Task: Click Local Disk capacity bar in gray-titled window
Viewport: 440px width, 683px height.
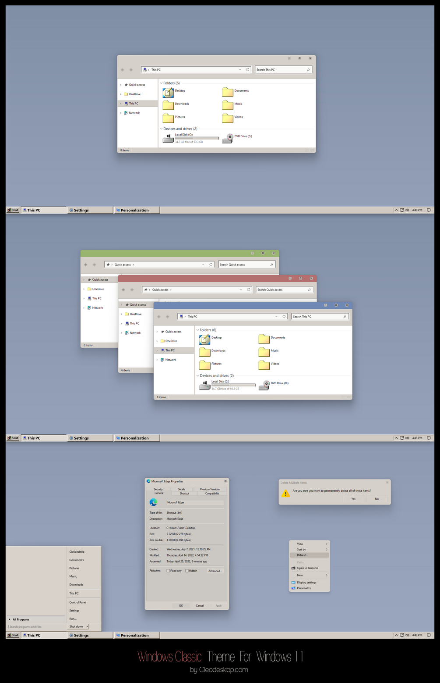Action: pyautogui.click(x=197, y=138)
